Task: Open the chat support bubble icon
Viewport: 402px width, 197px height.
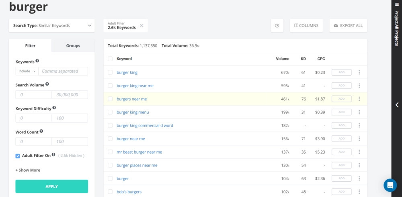Action: coord(390,185)
